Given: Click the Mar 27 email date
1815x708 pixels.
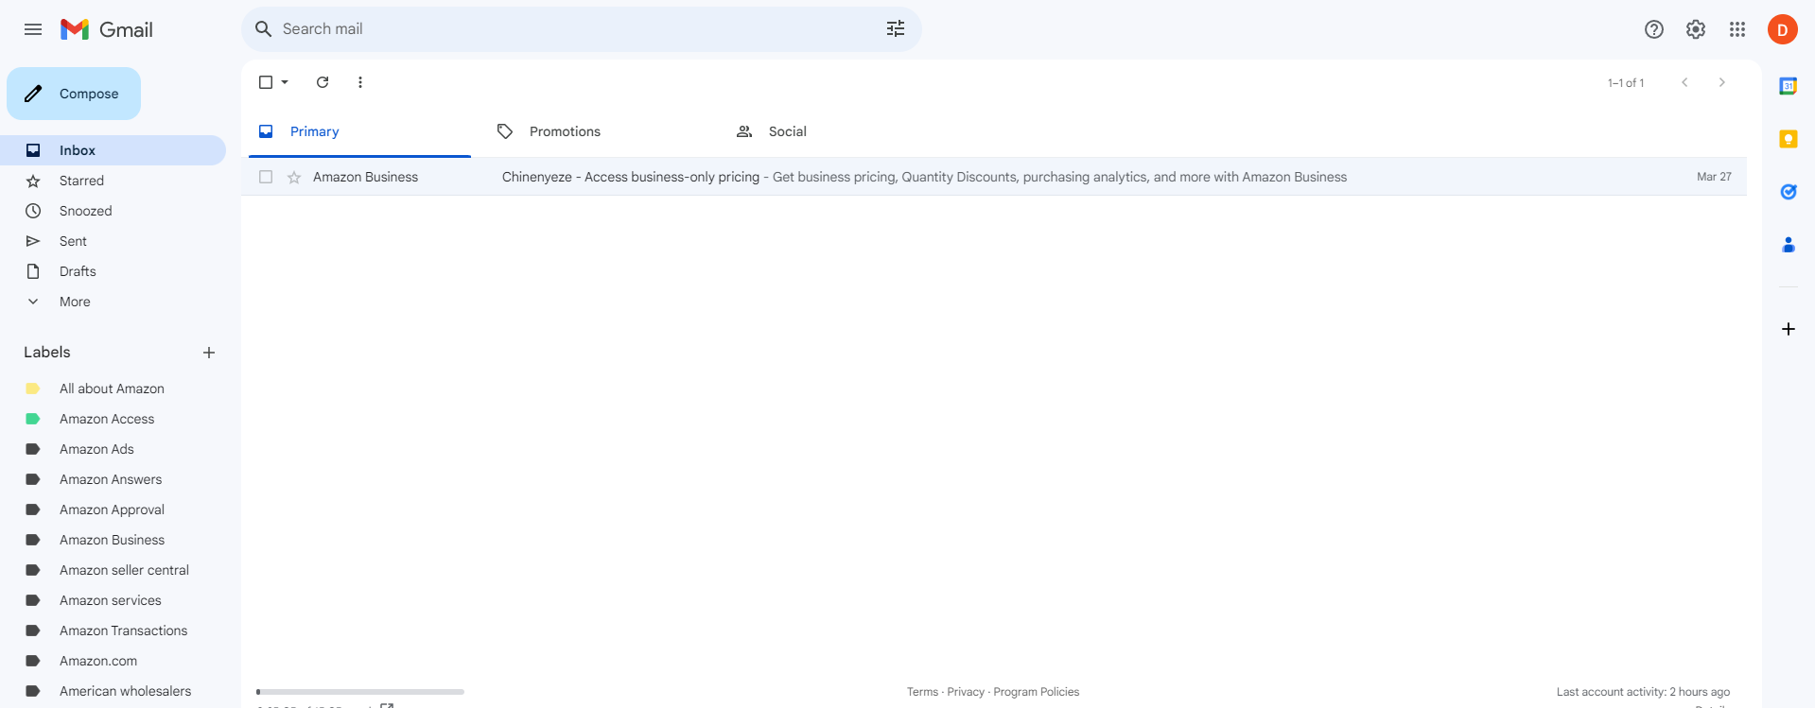Looking at the screenshot, I should pyautogui.click(x=1714, y=177).
